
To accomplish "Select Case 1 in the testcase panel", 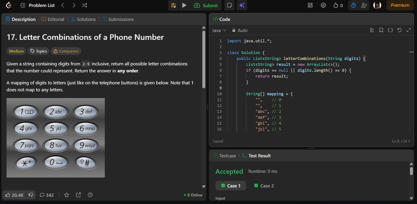I will click(230, 186).
